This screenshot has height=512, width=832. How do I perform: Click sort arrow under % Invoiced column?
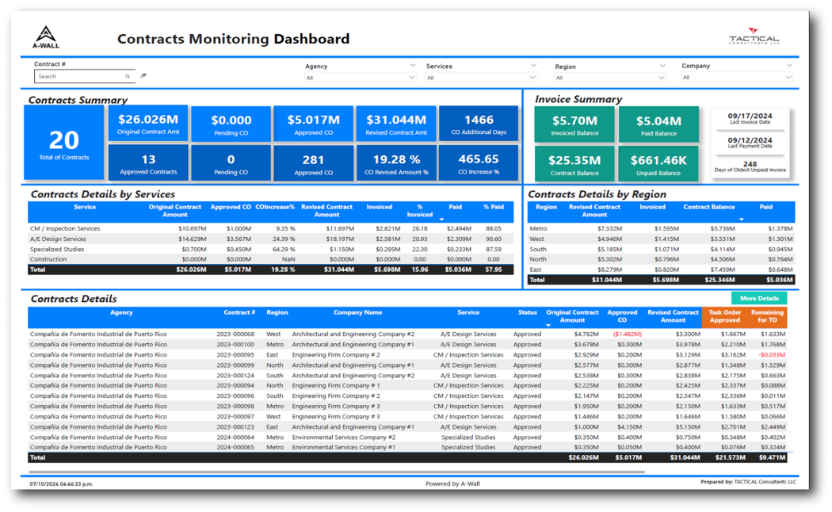(x=441, y=220)
